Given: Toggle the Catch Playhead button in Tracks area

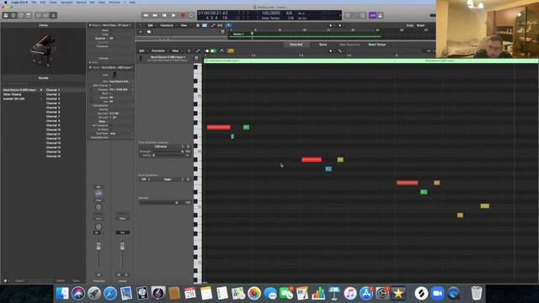Looking at the screenshot, I should pyautogui.click(x=228, y=25).
